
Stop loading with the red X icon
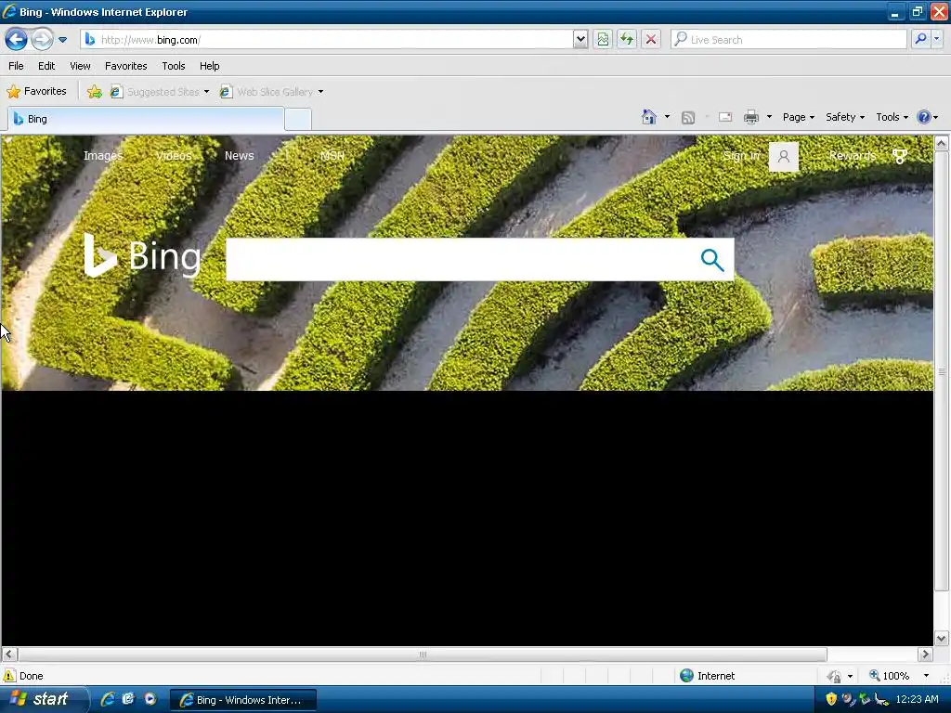(x=651, y=39)
